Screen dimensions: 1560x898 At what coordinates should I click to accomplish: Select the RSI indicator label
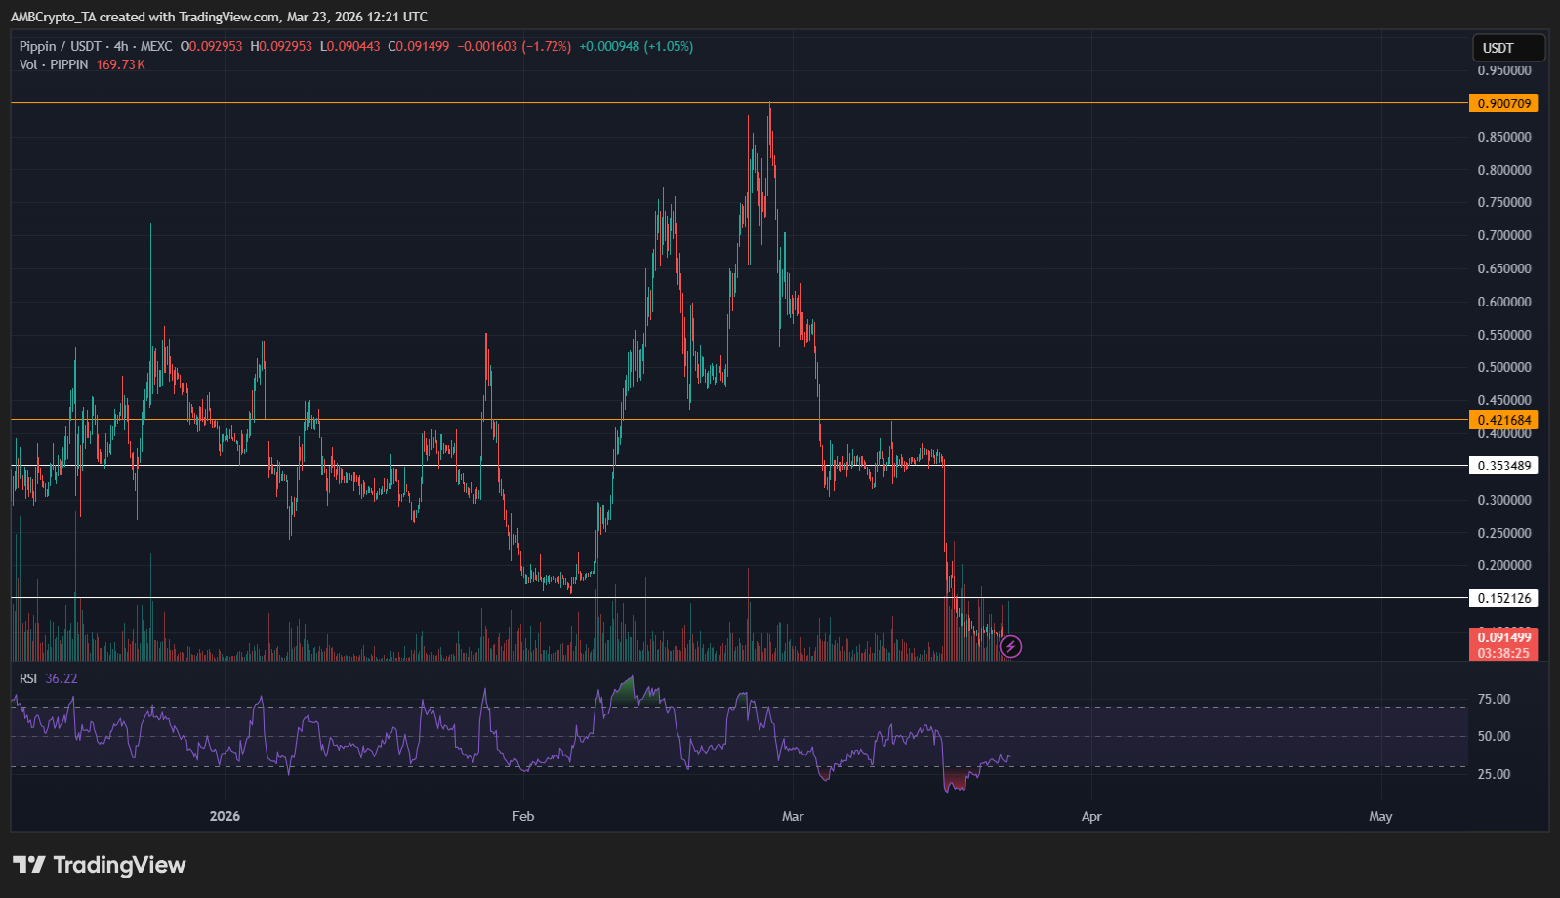28,678
